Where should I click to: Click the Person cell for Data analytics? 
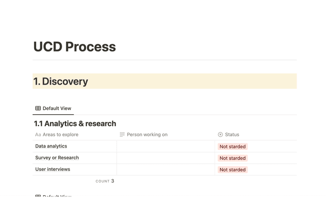click(x=166, y=146)
